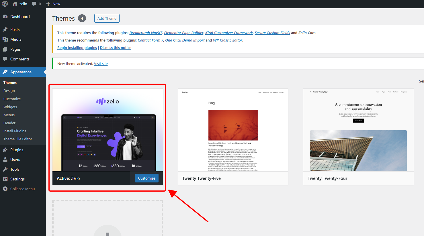Click the Twenty Twenty-Five theme name
This screenshot has width=424, height=236.
202,178
